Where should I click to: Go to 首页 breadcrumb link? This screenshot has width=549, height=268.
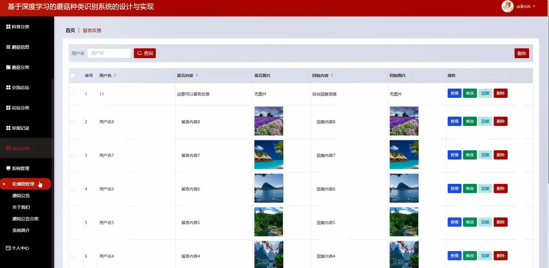coord(70,30)
